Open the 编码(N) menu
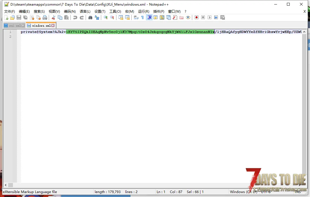This screenshot has width=310, height=197. coord(70,12)
